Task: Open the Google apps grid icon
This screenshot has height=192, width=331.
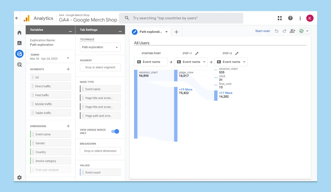Action: (280, 18)
